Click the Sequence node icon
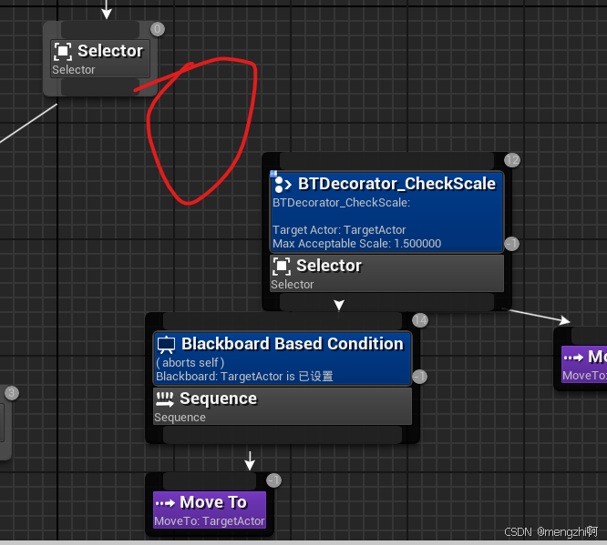The image size is (607, 545). pos(165,399)
